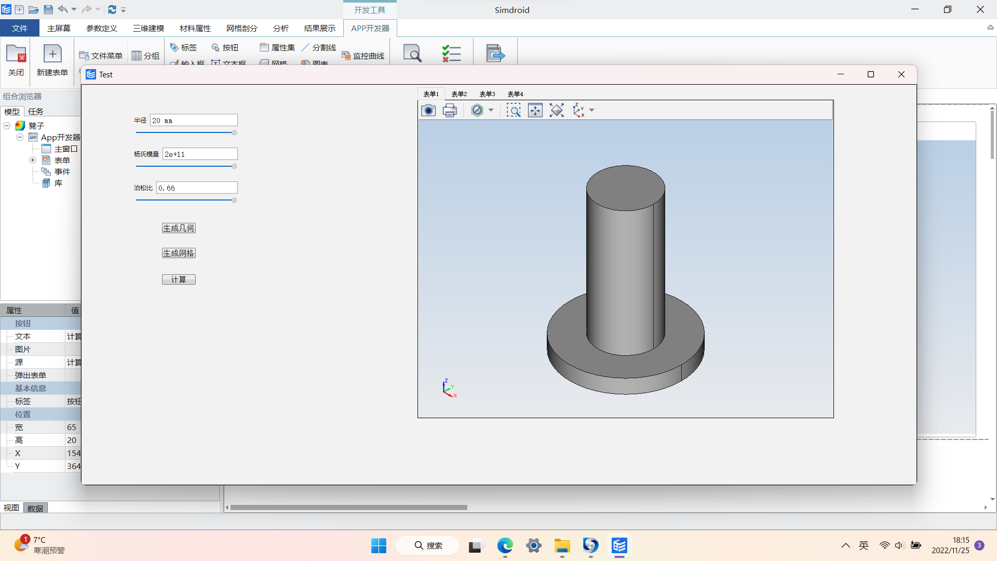Screen dimensions: 997x561
Task: Switch to the 结果展示 ribbon tab
Action: 320,28
